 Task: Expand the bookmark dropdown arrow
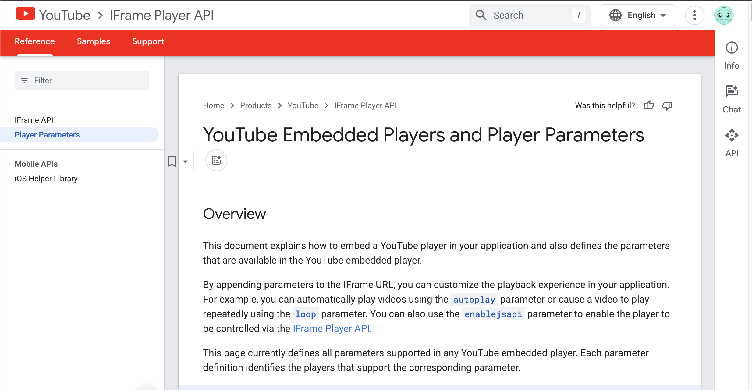point(185,161)
